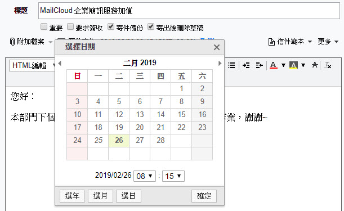
Task: Select date 8 in the calendar
Action: pyautogui.click(x=181, y=101)
